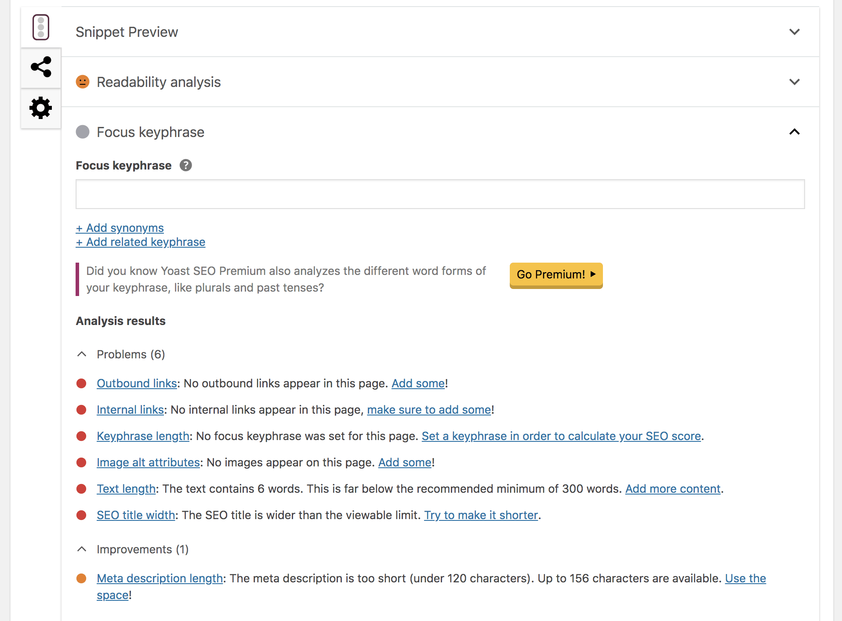Click Add some for image alt attributes

pyautogui.click(x=404, y=462)
